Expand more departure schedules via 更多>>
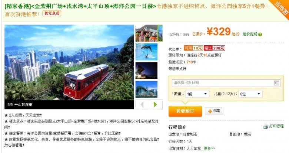289x153 pixels. point(209,149)
